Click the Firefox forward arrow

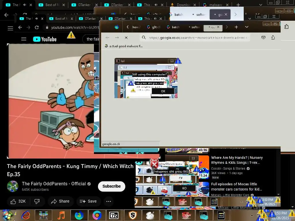pyautogui.click(x=117, y=38)
